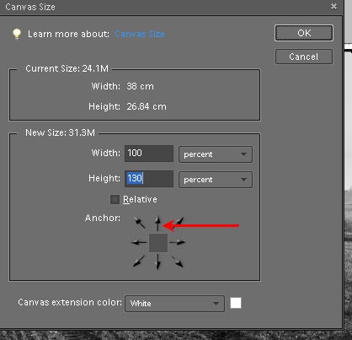
Task: Focus the Height field showing 130
Action: coord(149,179)
